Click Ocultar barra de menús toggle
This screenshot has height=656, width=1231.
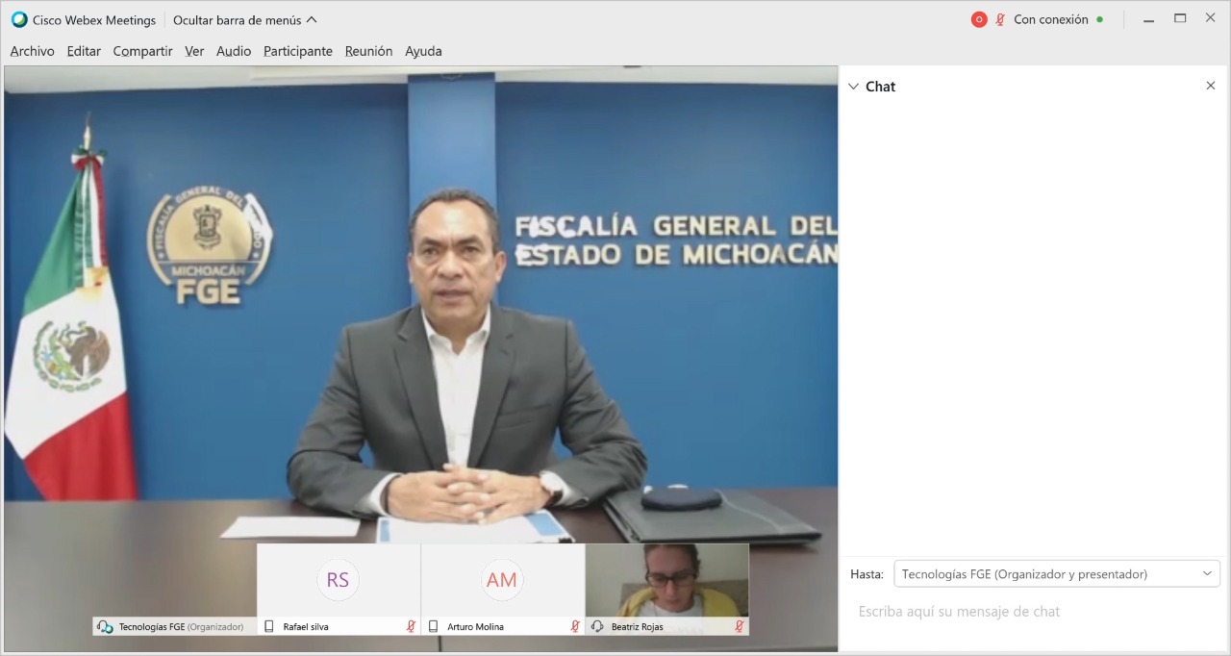pos(245,20)
